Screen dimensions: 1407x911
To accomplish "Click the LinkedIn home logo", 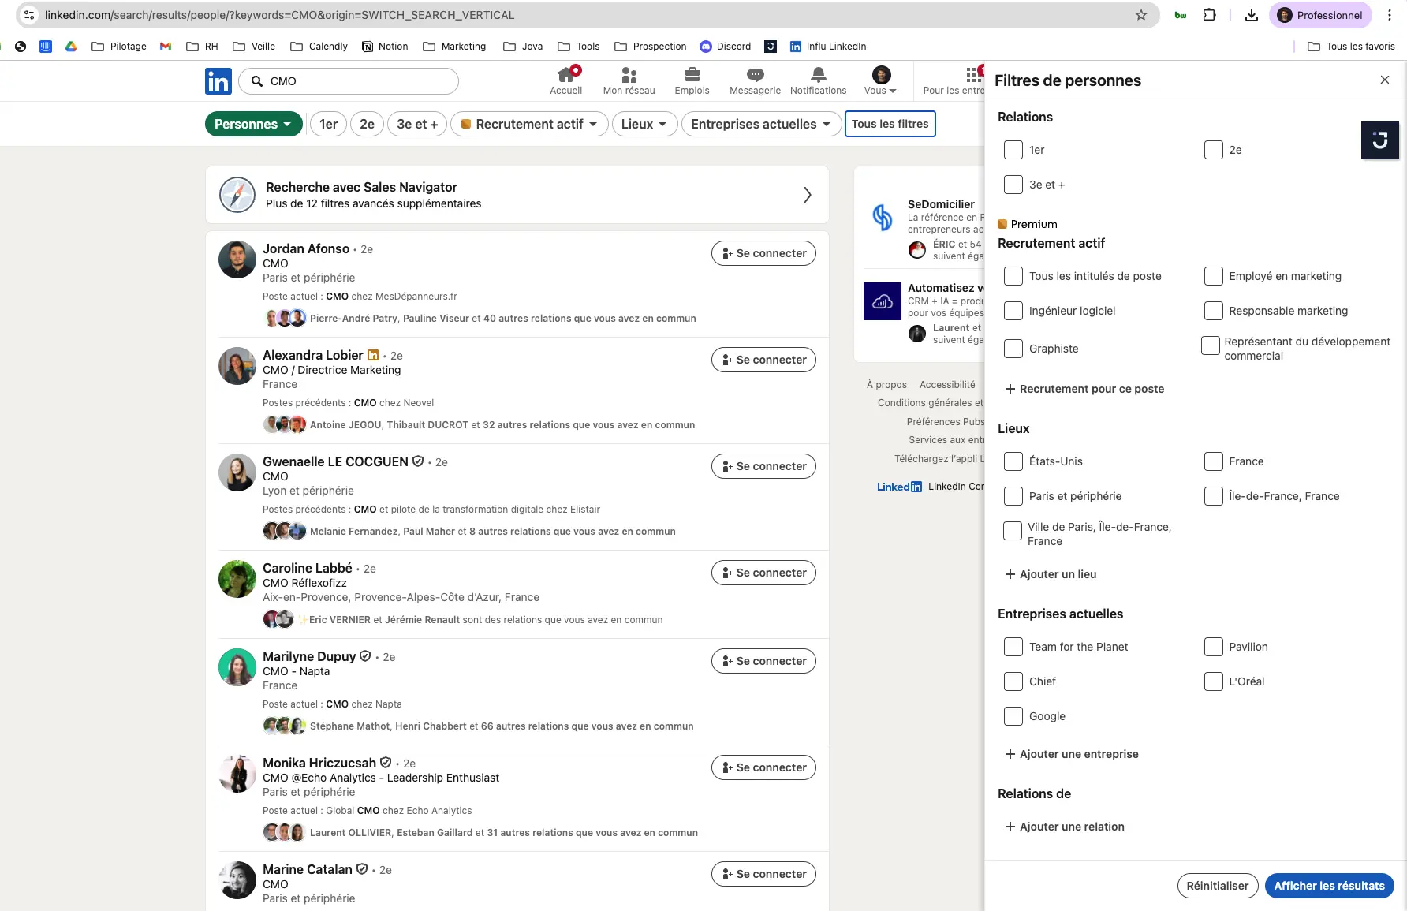I will pyautogui.click(x=218, y=81).
